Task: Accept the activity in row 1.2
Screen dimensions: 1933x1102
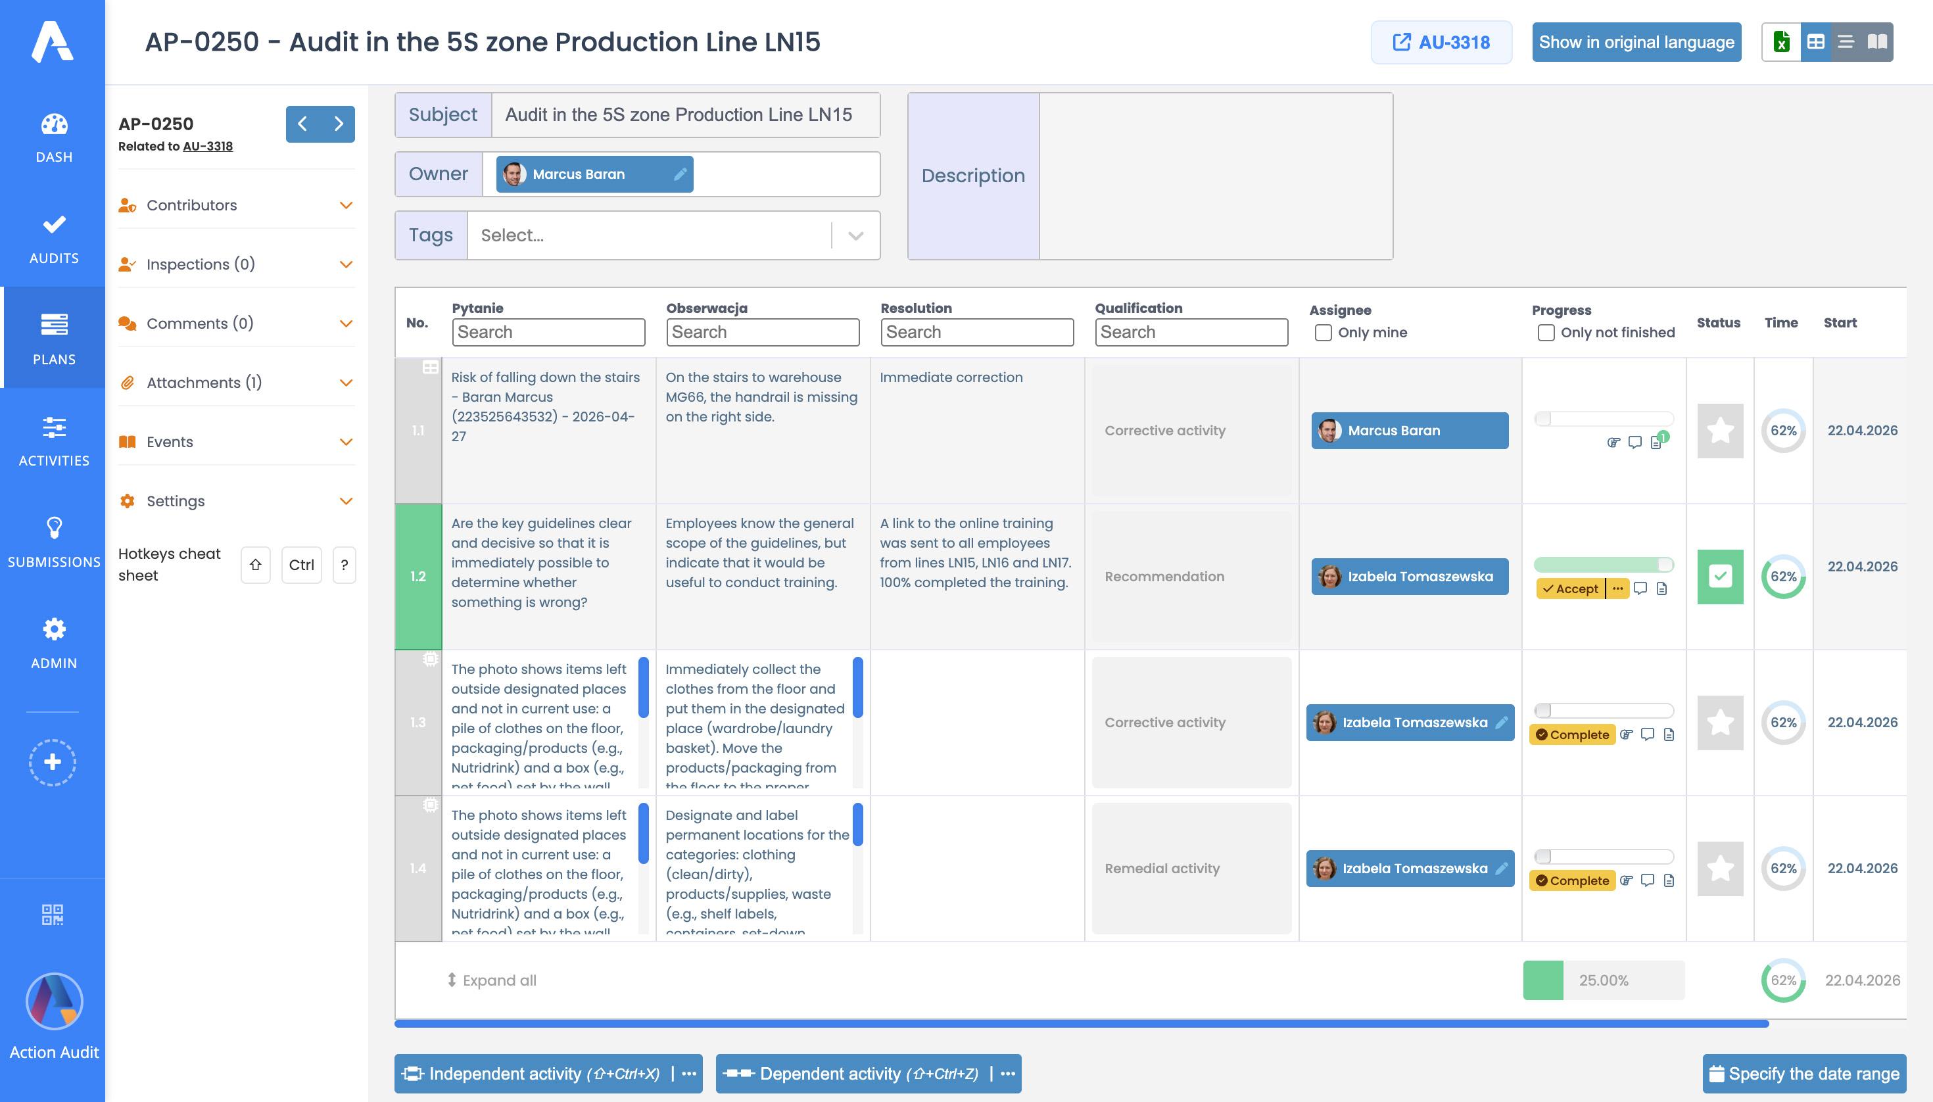Action: (1571, 588)
